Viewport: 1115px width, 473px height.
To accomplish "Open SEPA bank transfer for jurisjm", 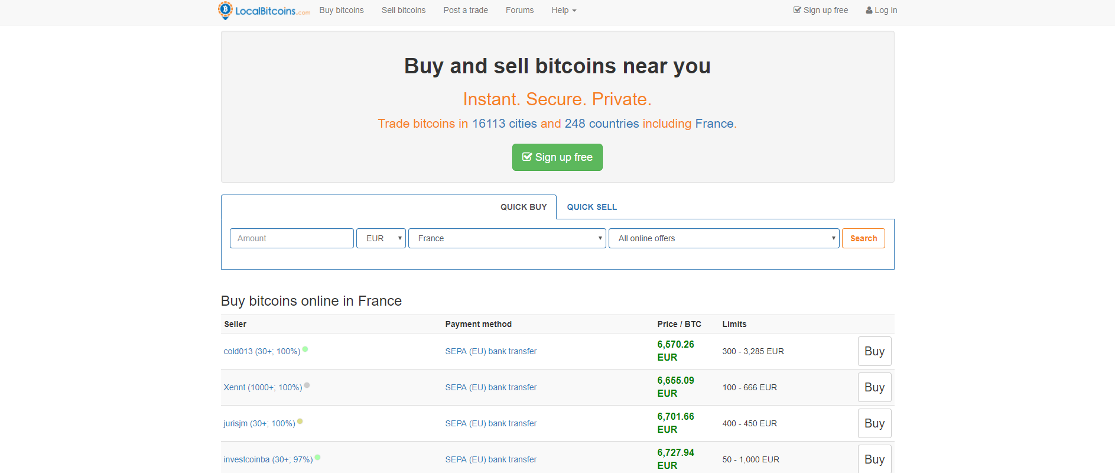I will (x=491, y=423).
